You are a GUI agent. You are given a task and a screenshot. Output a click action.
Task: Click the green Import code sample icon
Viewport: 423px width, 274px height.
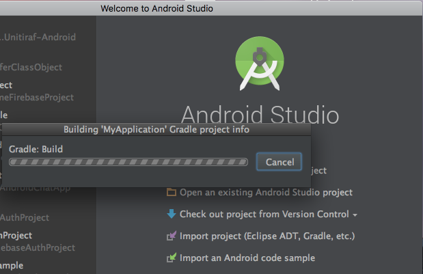[172, 258]
